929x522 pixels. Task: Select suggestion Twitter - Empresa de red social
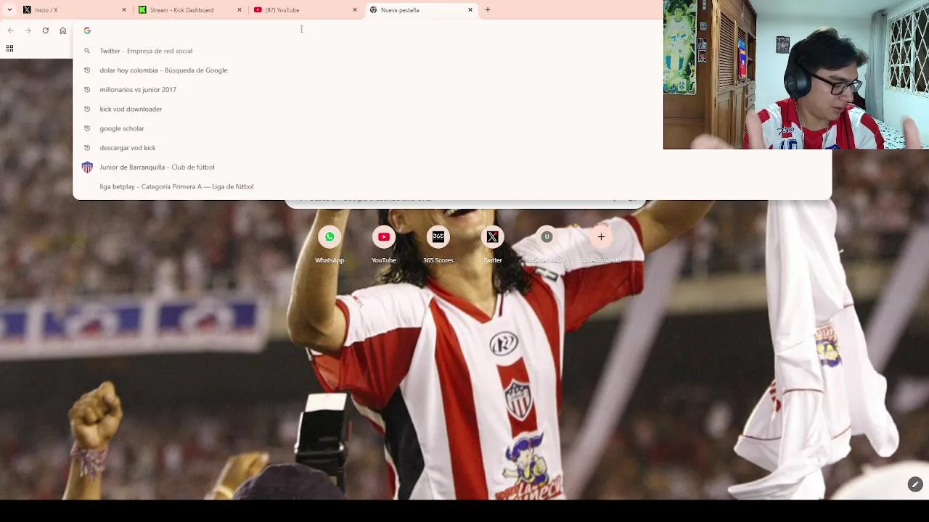coord(451,51)
